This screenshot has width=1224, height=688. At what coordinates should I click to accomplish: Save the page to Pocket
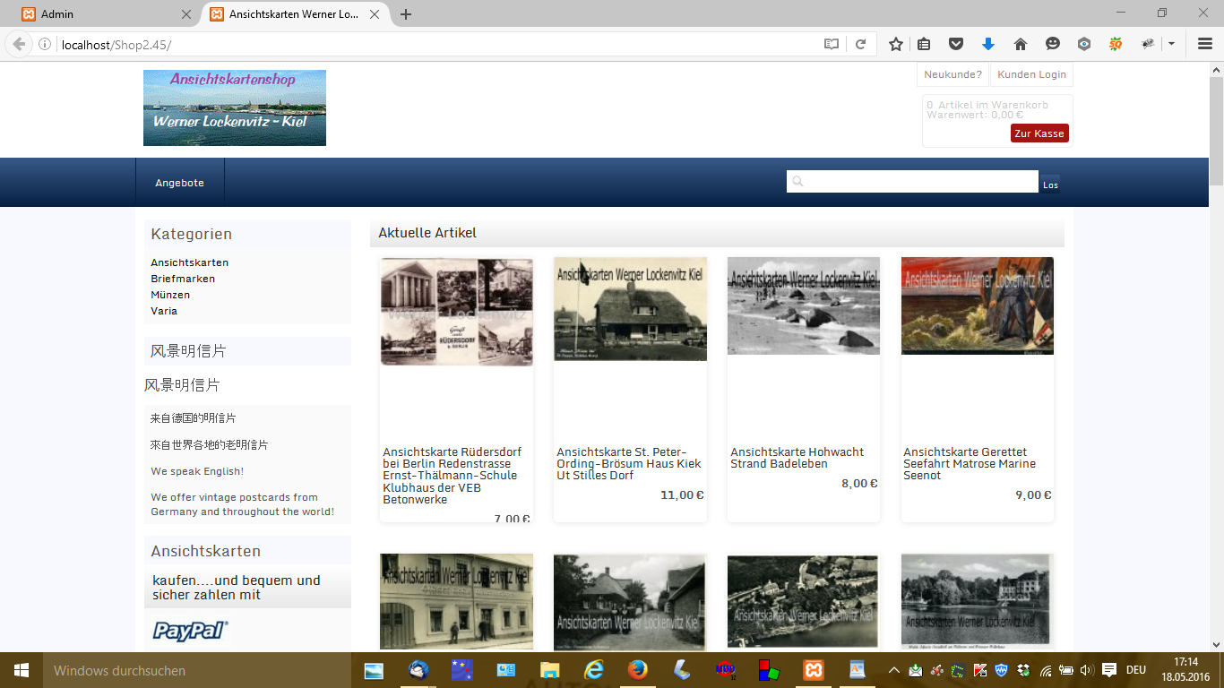tap(956, 44)
